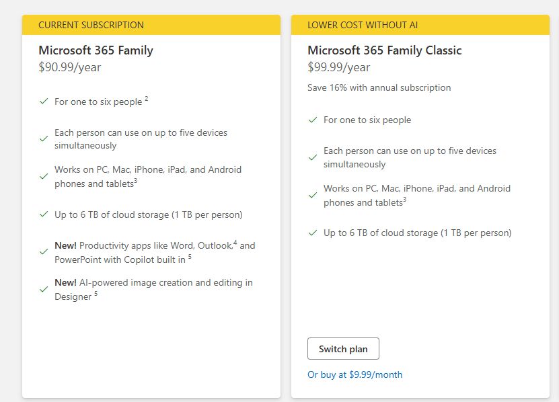Click the Microsoft 365 Family title
The width and height of the screenshot is (559, 402).
point(96,50)
